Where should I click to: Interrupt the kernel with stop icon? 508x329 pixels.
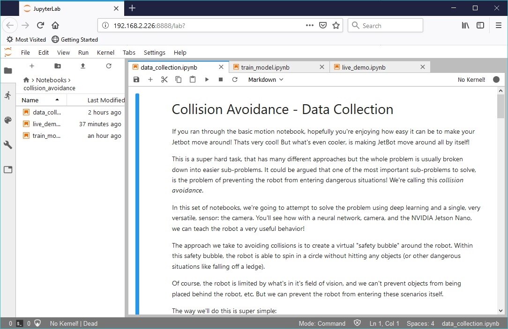pos(221,80)
